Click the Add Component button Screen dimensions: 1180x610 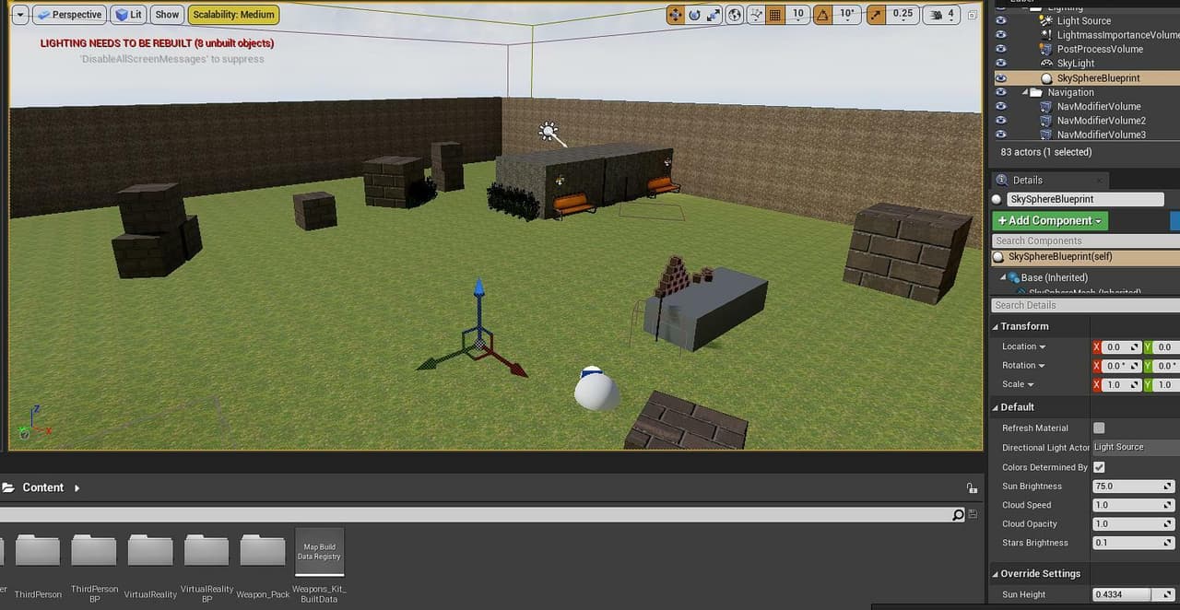tap(1050, 221)
